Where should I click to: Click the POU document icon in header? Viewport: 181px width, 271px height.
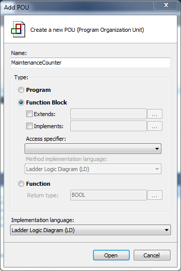[18, 29]
